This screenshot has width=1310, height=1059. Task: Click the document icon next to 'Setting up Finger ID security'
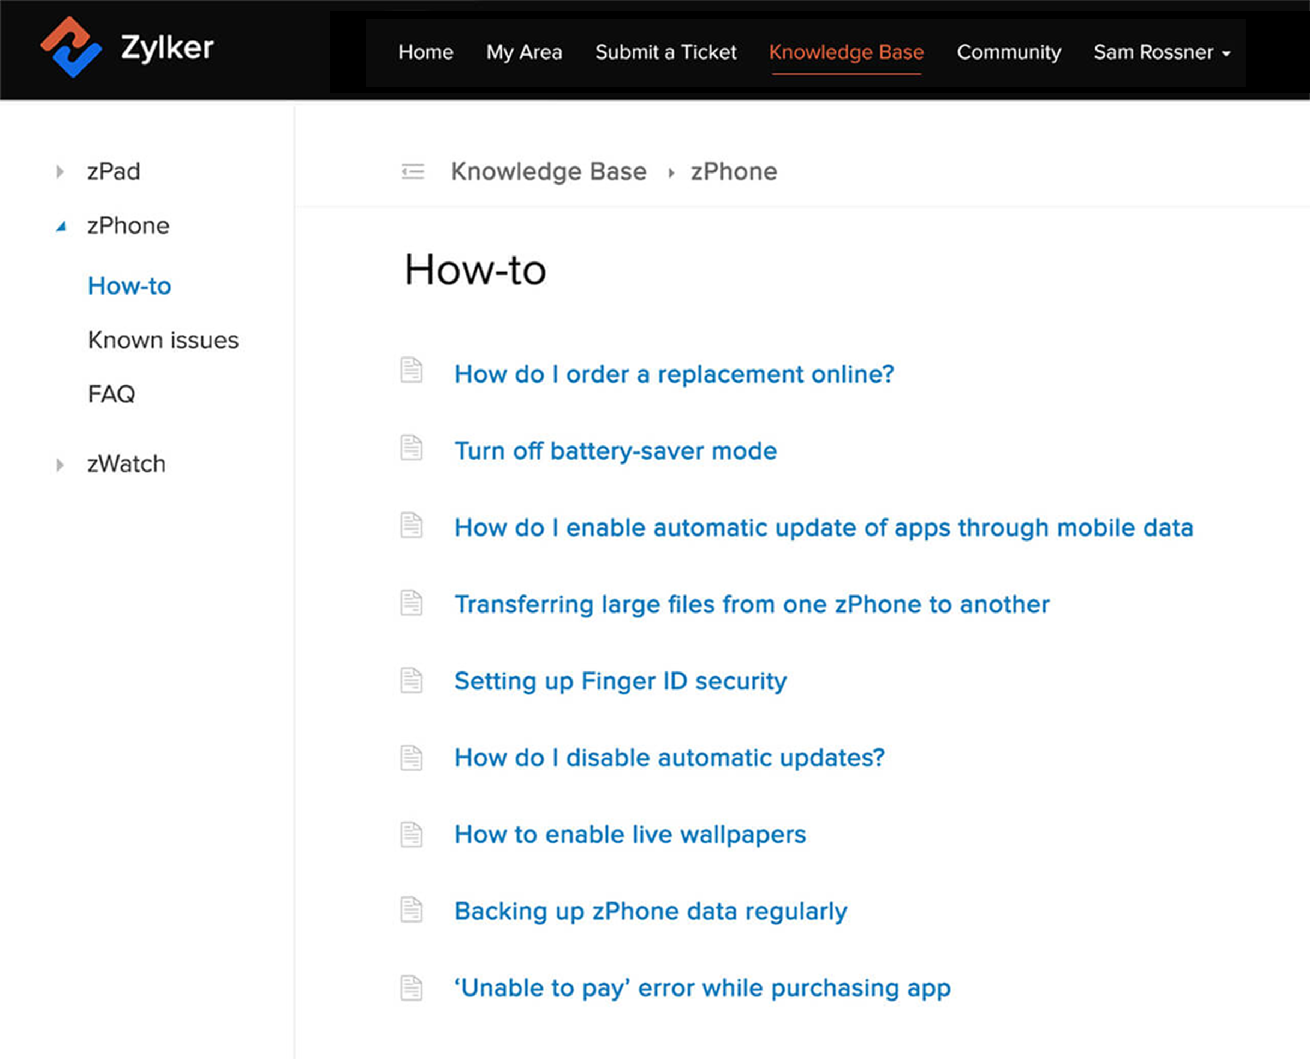click(x=412, y=681)
